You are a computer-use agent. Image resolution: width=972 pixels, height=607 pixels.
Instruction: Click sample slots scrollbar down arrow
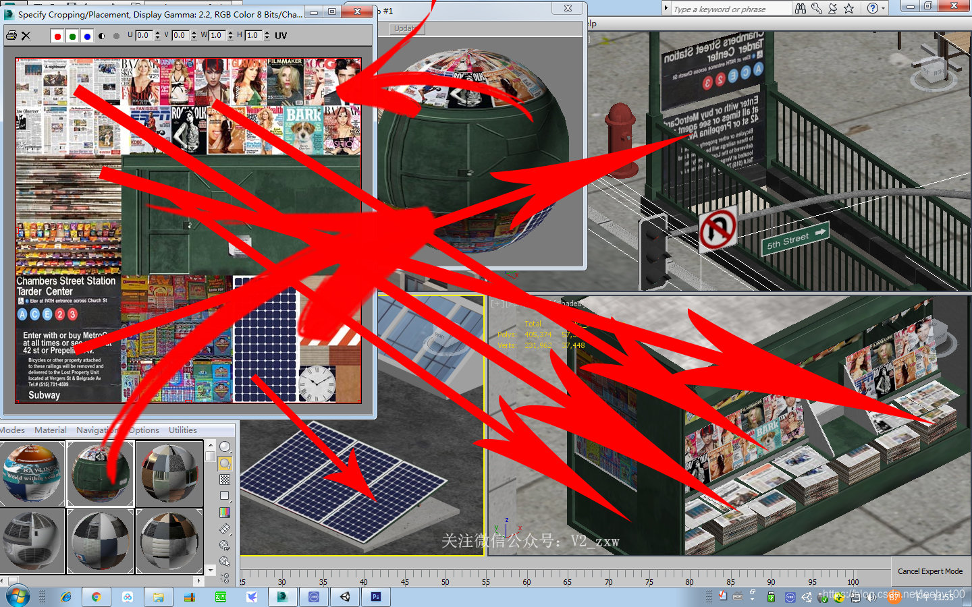coord(210,570)
